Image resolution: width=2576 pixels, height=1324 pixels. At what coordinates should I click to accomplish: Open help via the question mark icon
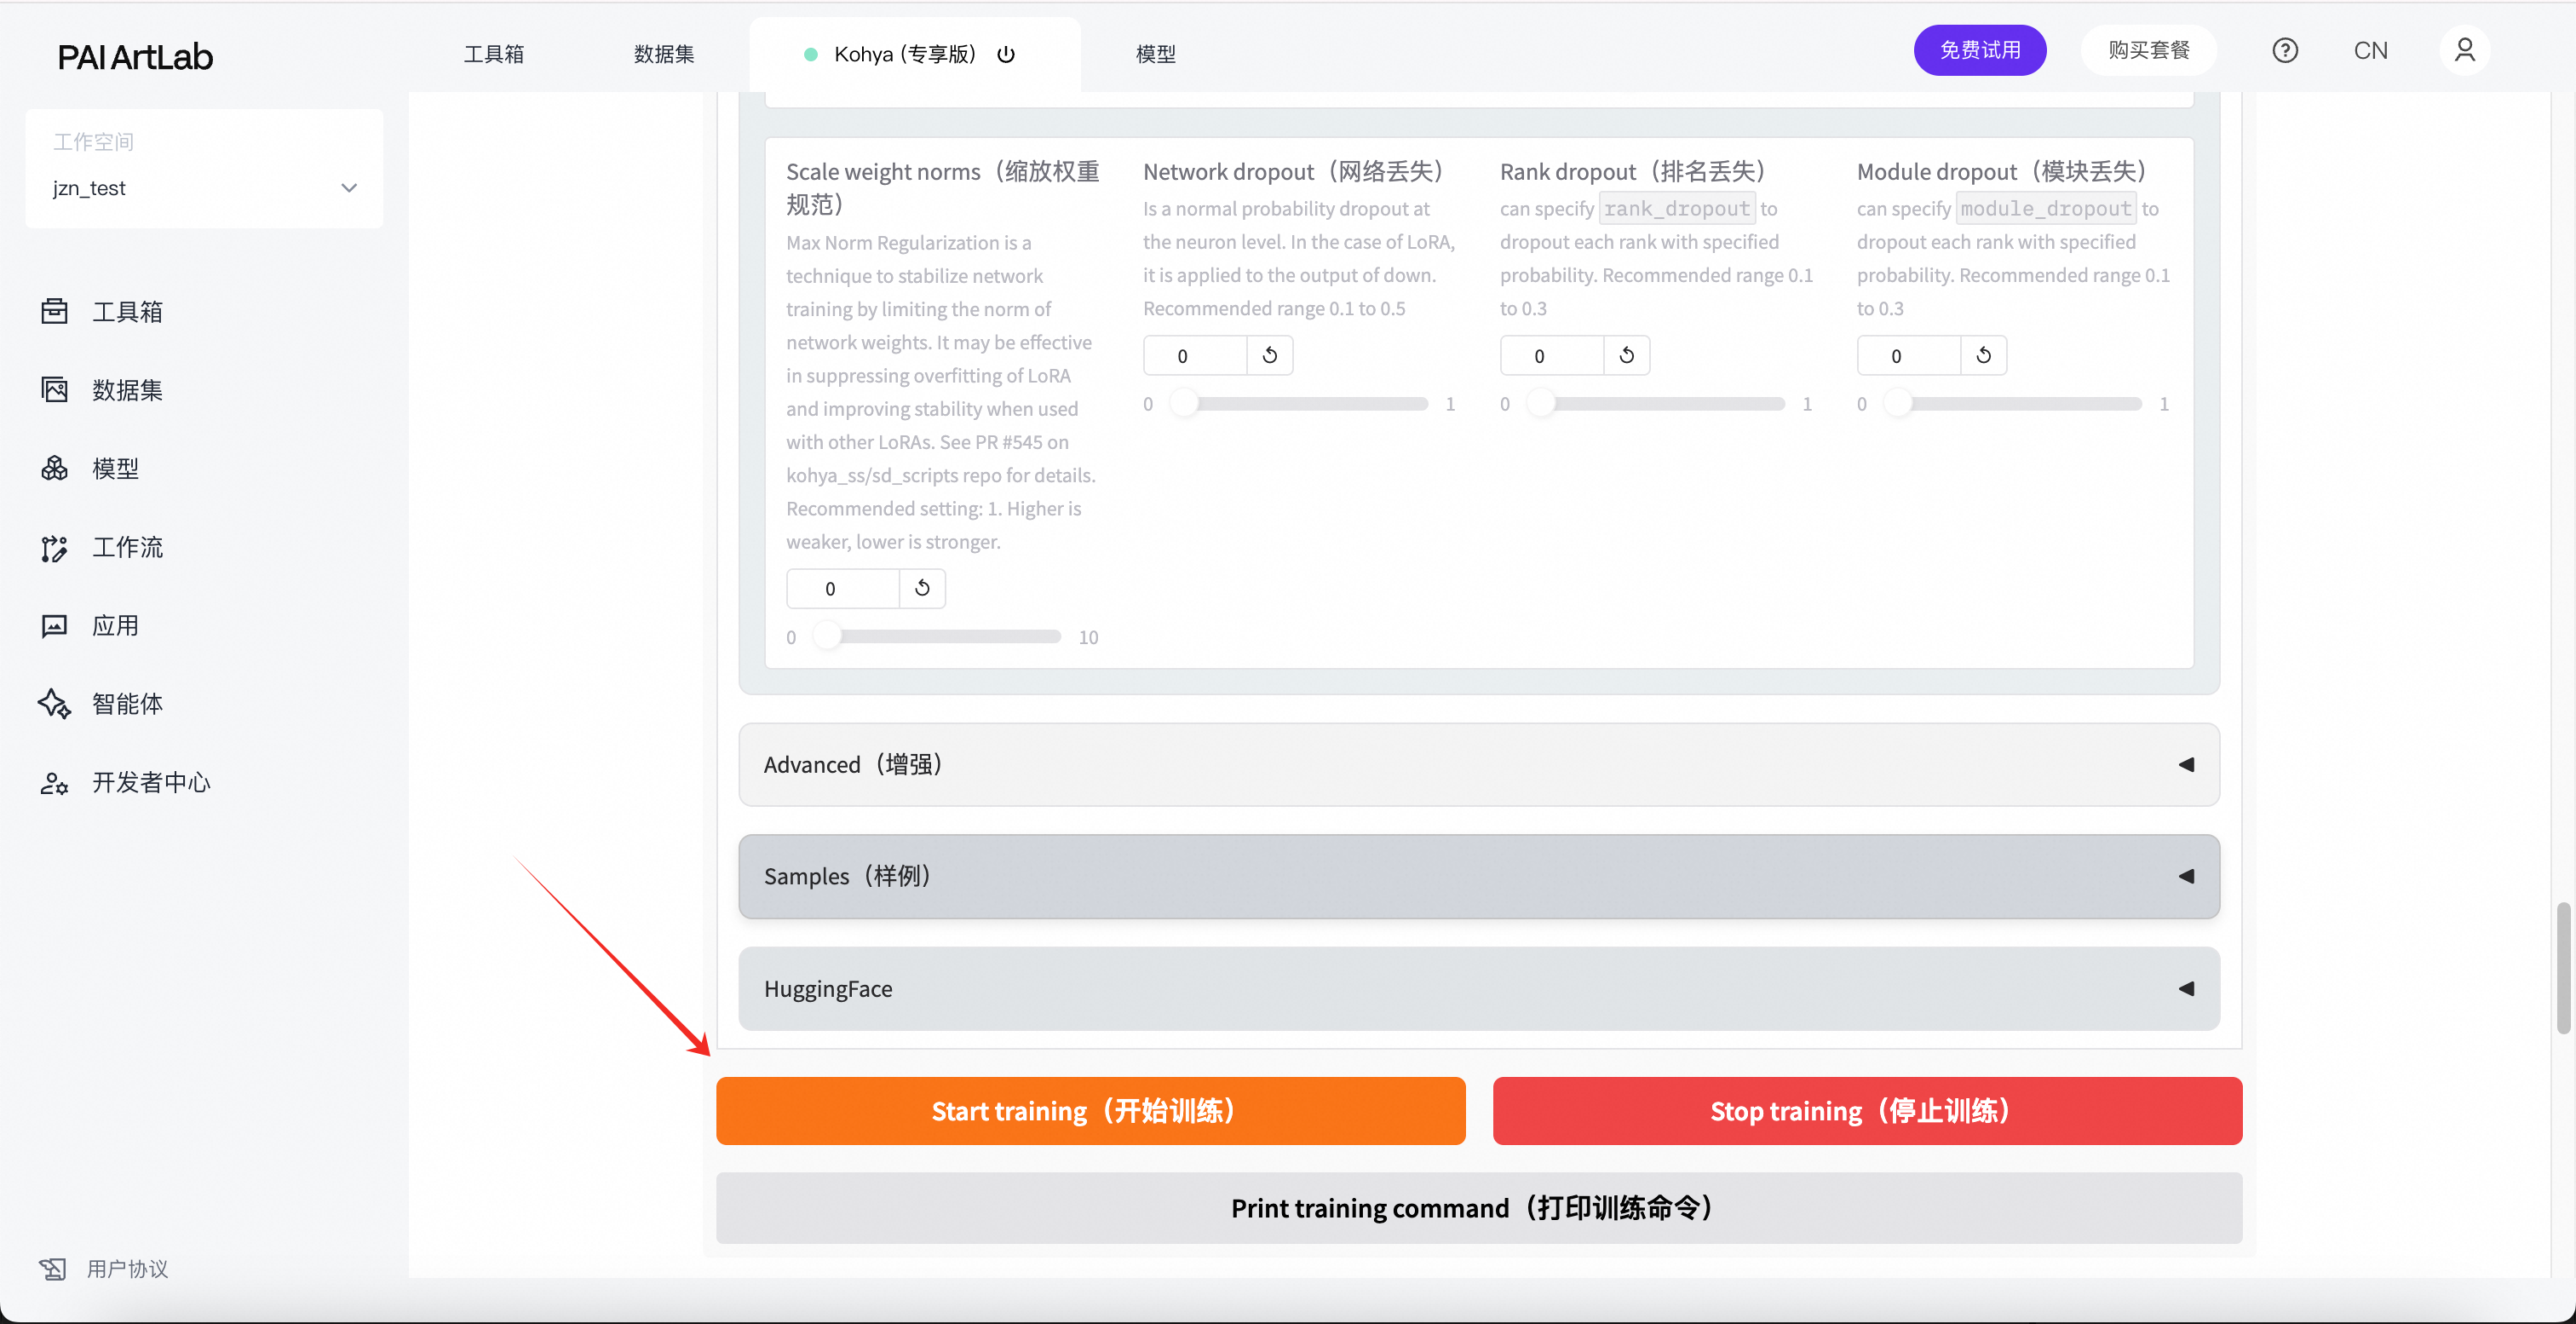pos(2285,50)
